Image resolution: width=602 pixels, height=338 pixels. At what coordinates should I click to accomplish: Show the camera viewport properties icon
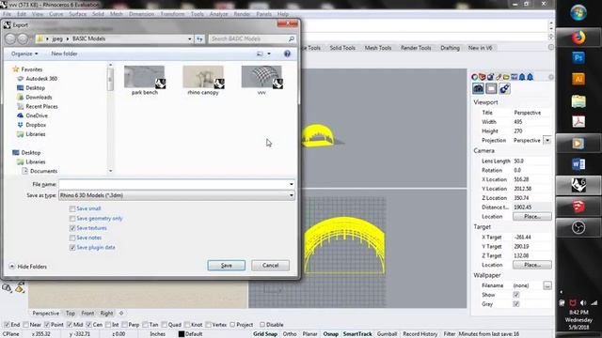(478, 88)
